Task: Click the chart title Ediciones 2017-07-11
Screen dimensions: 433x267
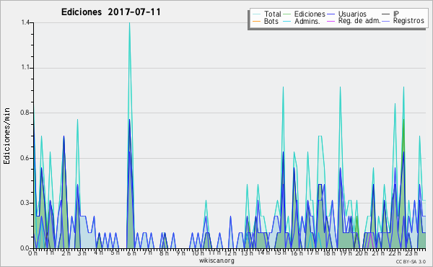Action: [110, 12]
